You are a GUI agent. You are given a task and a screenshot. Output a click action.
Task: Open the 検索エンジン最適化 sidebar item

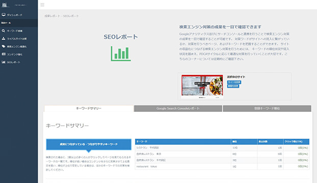(x=19, y=47)
